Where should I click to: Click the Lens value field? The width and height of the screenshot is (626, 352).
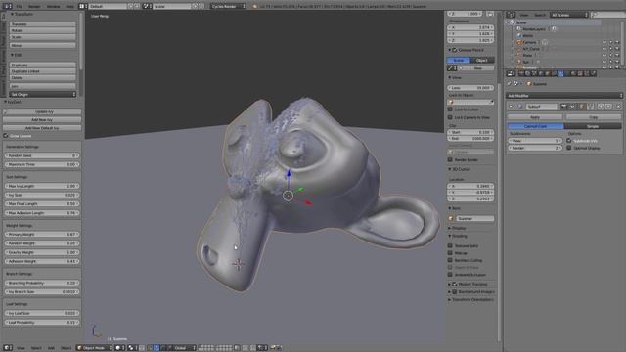coord(470,88)
